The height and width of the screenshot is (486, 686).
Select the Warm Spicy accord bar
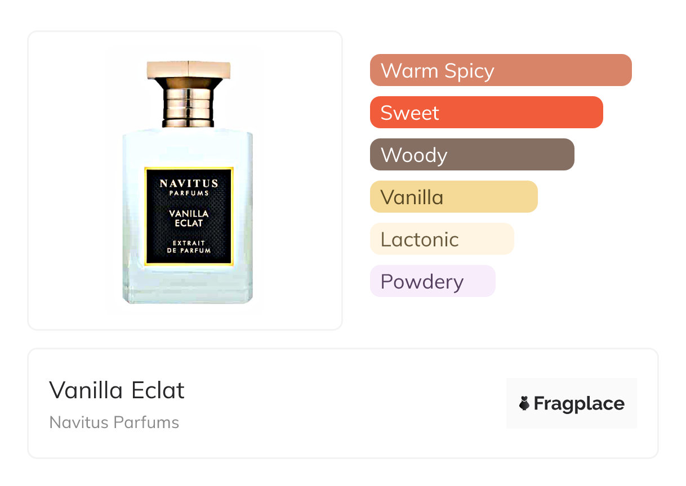point(500,70)
